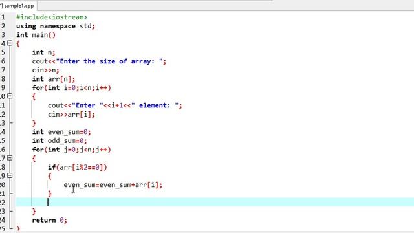Collapse the second for-loop fold at line 17
The image size is (414, 233).
(10, 158)
